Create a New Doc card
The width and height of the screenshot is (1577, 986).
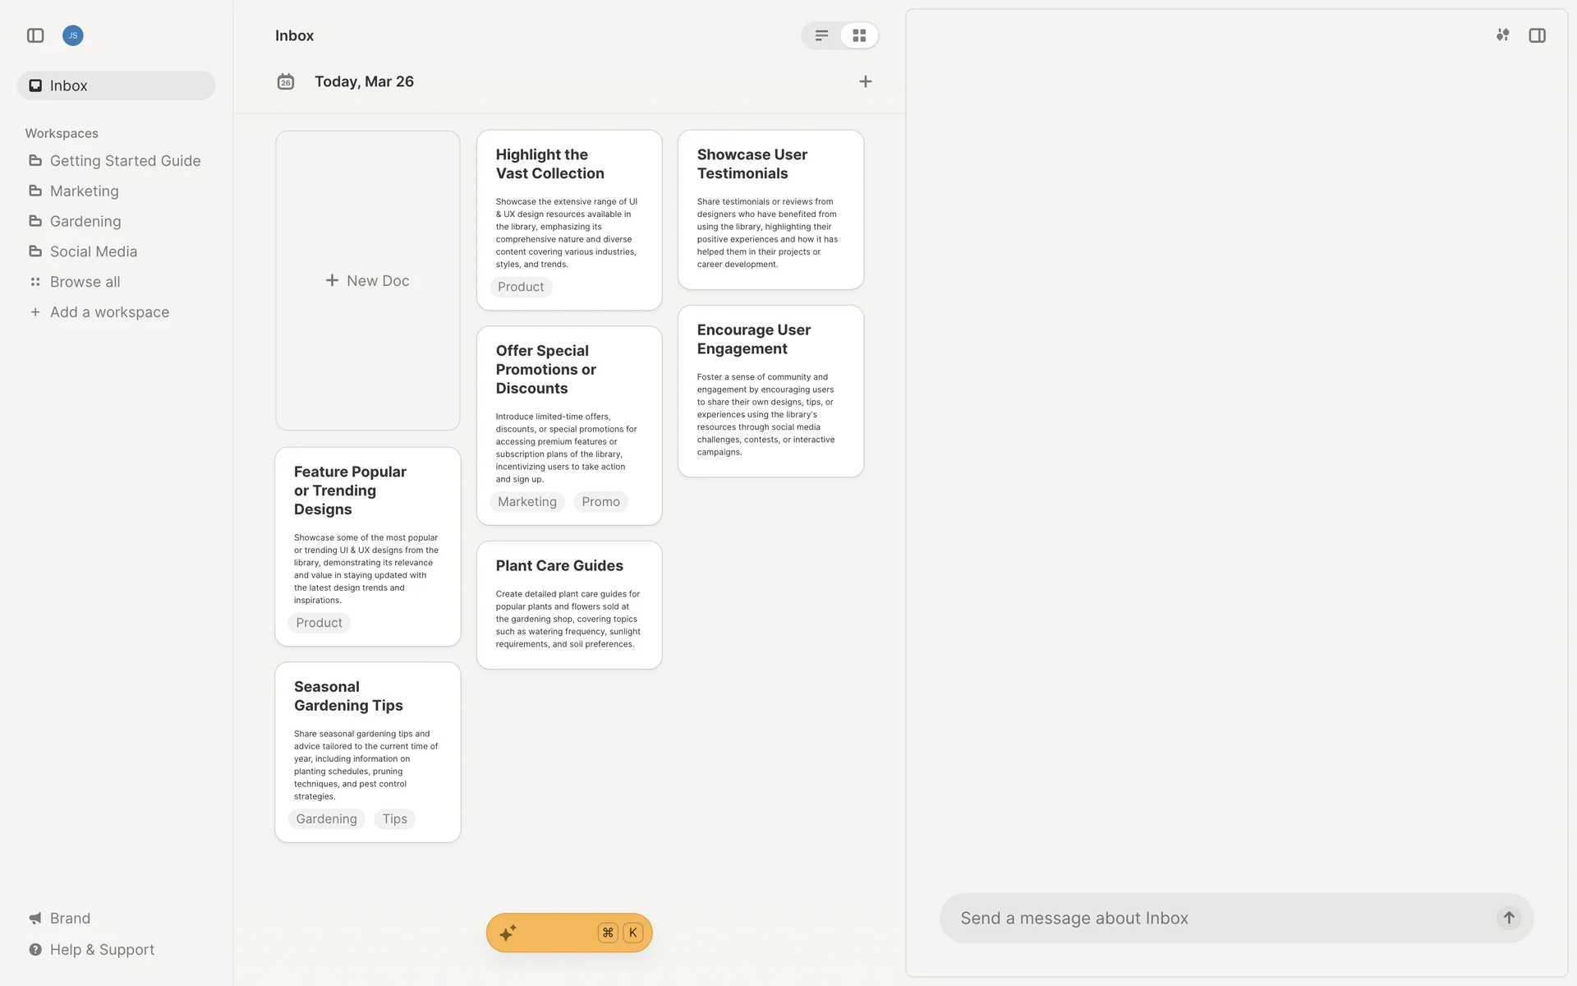click(x=367, y=280)
